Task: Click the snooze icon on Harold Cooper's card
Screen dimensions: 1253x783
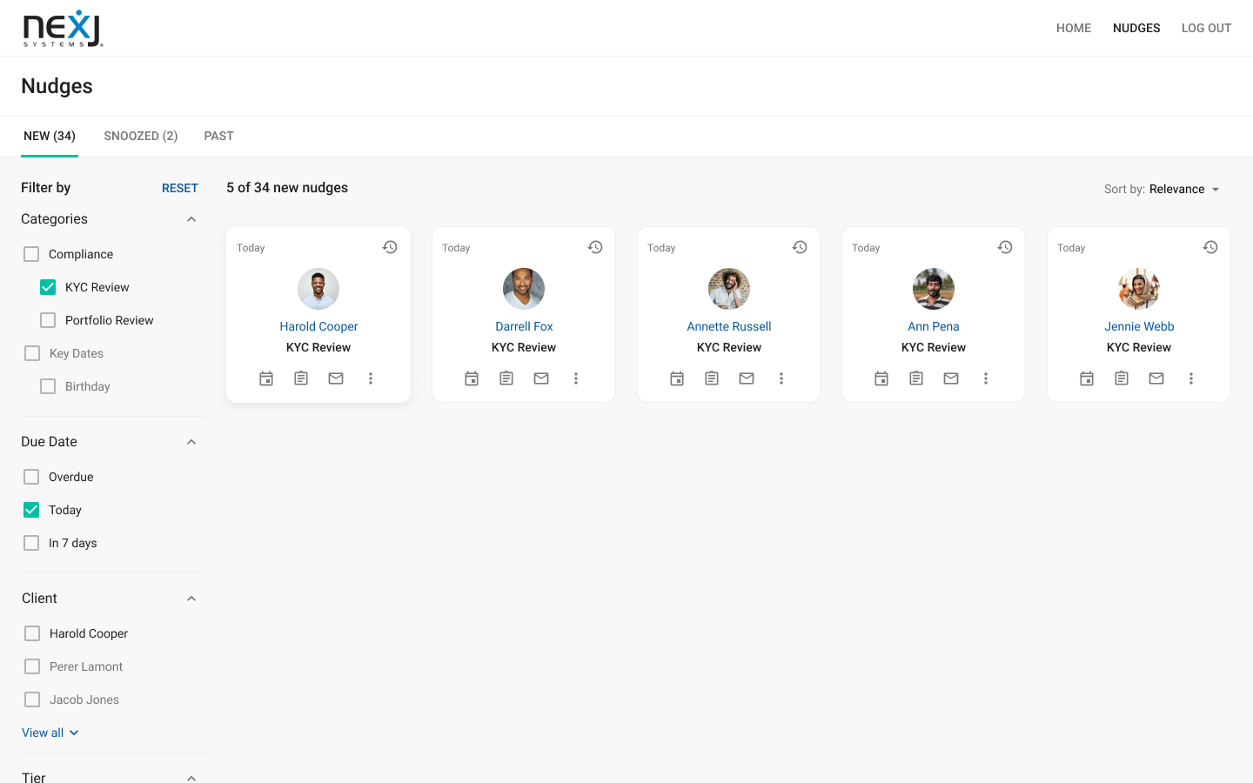Action: [390, 247]
